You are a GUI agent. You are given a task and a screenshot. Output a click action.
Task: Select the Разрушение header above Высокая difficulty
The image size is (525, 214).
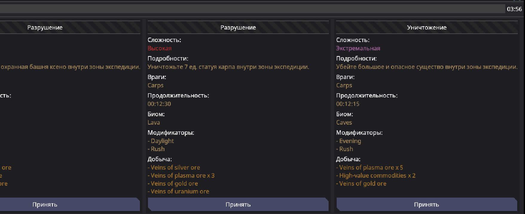[x=238, y=27]
